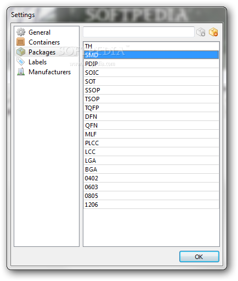The height and width of the screenshot is (281, 238).
Task: Select the LGA row
Action: [151, 161]
